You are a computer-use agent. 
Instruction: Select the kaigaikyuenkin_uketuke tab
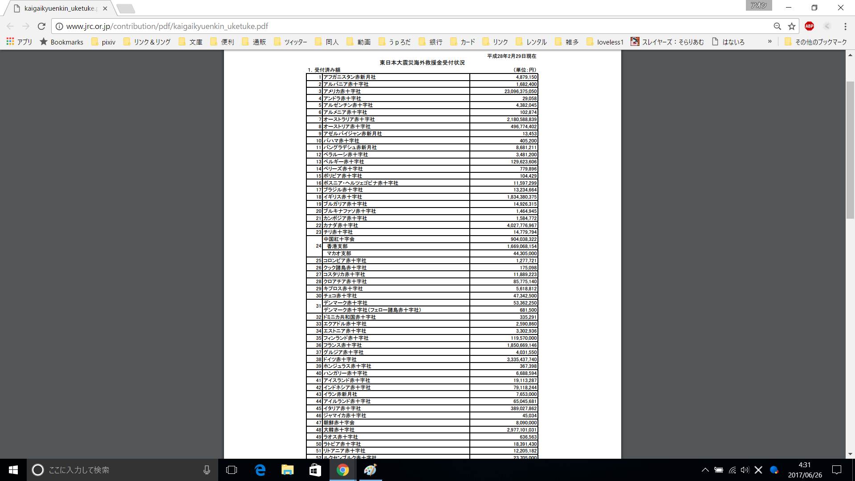click(x=59, y=8)
